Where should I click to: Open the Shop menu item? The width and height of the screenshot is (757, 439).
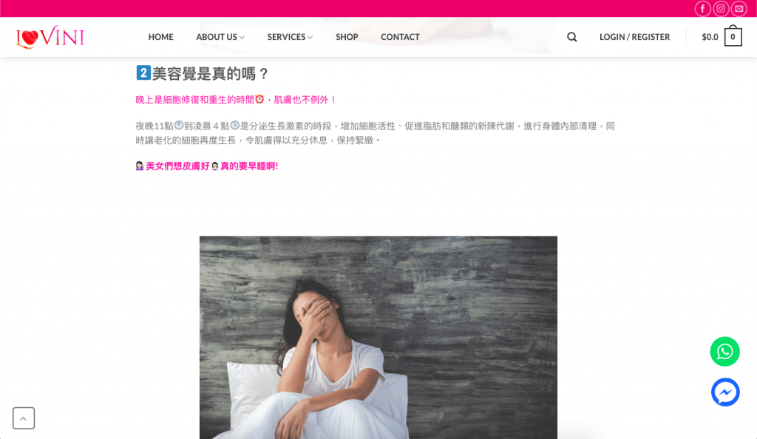point(347,37)
